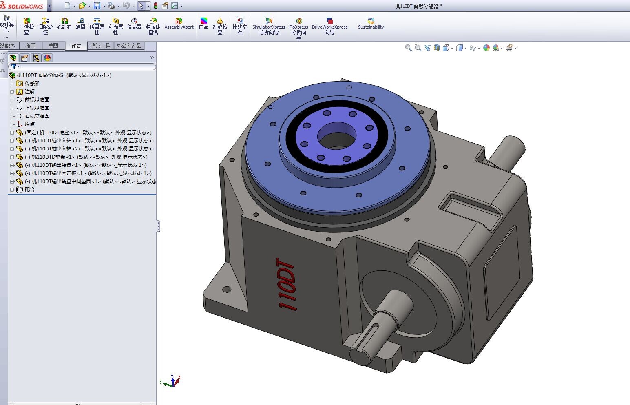Click Previous View icon
The width and height of the screenshot is (630, 405).
pos(427,48)
